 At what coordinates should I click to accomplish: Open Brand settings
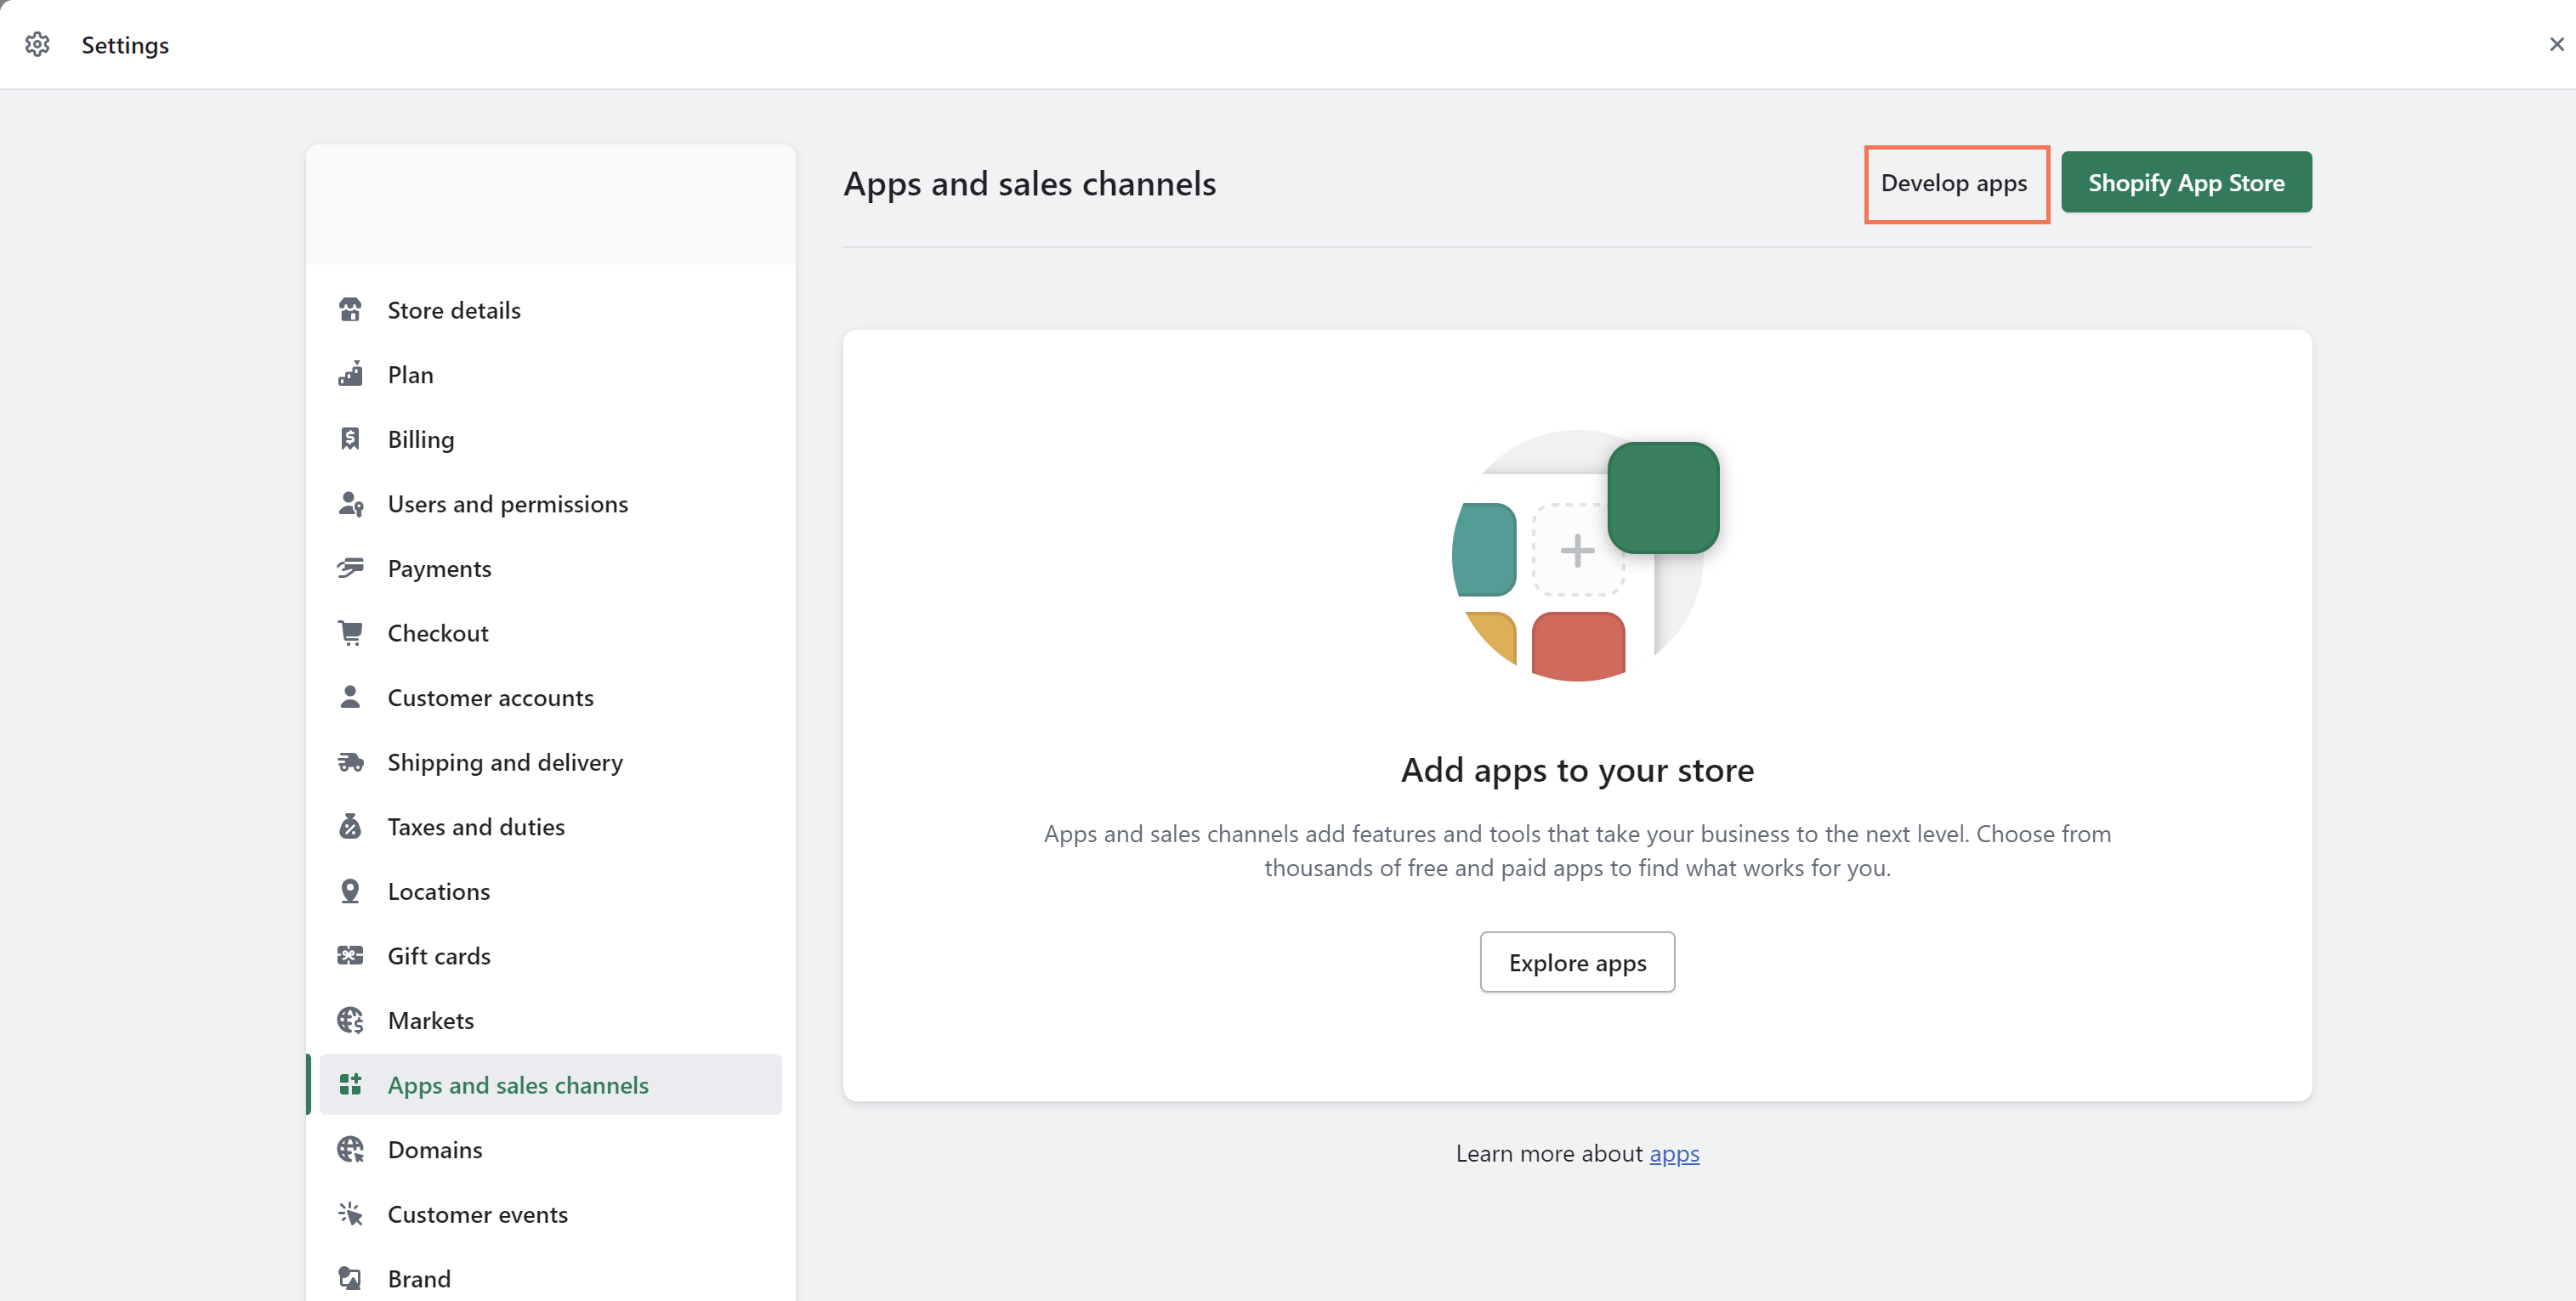[551, 1279]
